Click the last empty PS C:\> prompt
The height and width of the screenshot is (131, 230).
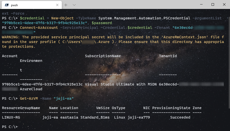(x=10, y=127)
